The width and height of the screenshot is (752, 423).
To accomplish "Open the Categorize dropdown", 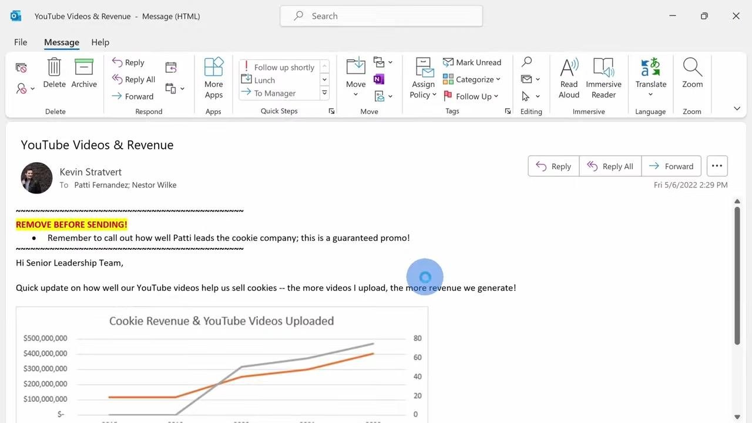I will tap(471, 79).
